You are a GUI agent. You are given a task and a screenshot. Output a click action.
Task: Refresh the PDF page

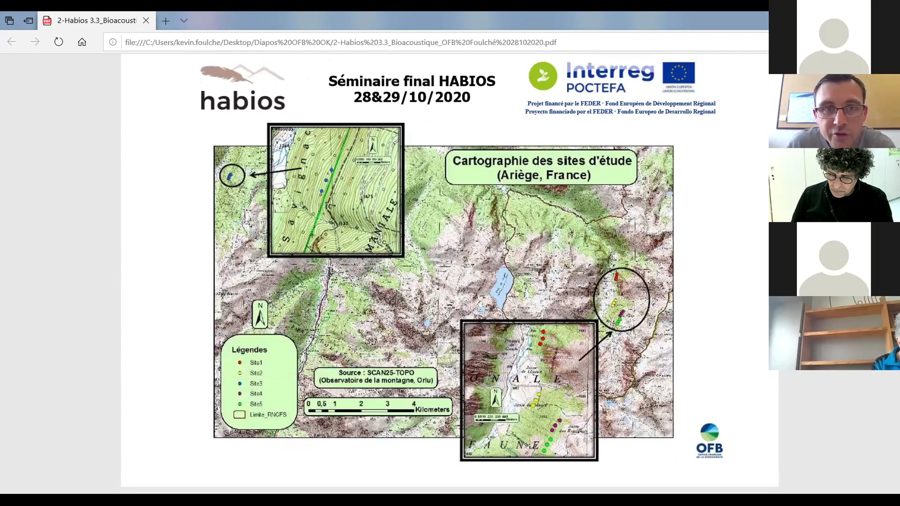[x=58, y=42]
